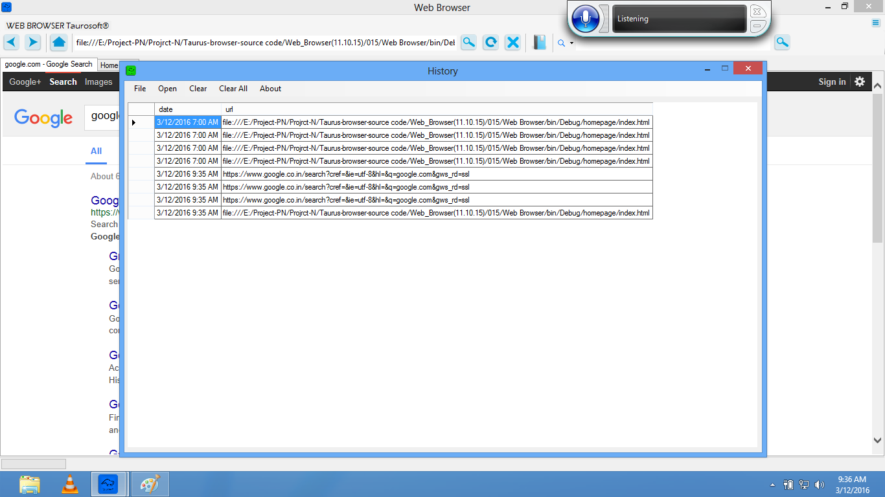Open the bookmarks book icon
885x497 pixels.
(540, 43)
